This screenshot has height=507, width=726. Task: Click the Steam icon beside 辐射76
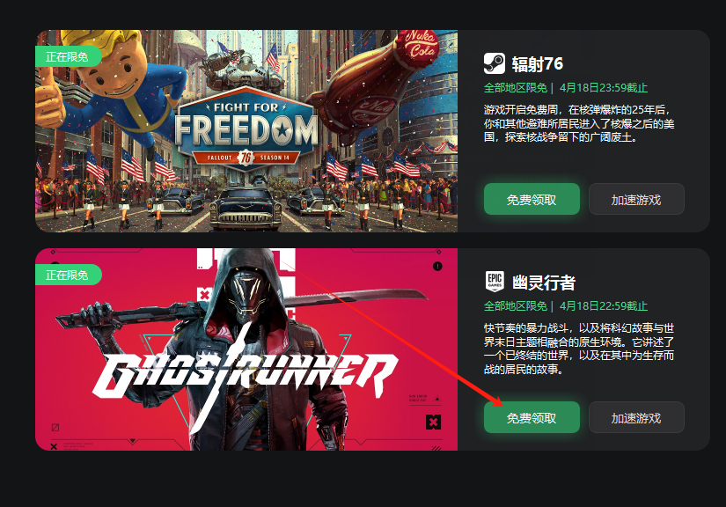point(494,63)
